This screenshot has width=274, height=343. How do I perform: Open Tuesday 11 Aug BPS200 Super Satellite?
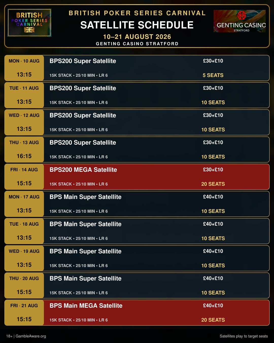point(137,95)
